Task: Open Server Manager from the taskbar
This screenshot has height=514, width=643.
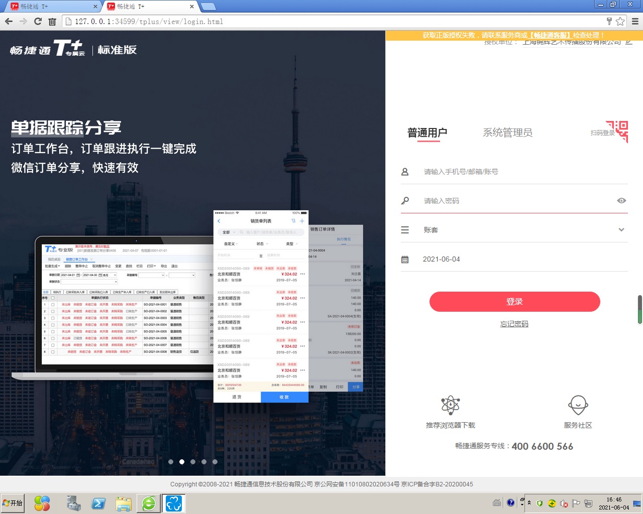Action: click(x=73, y=503)
